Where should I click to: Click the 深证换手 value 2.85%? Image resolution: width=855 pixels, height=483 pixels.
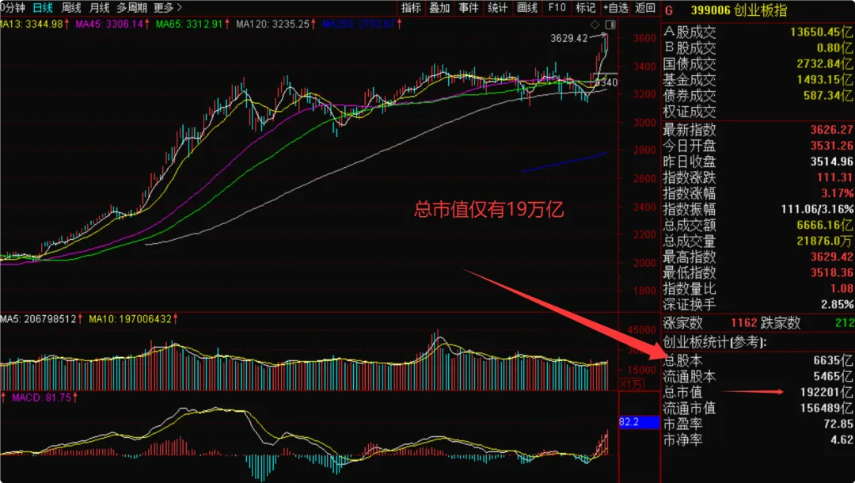(x=838, y=303)
